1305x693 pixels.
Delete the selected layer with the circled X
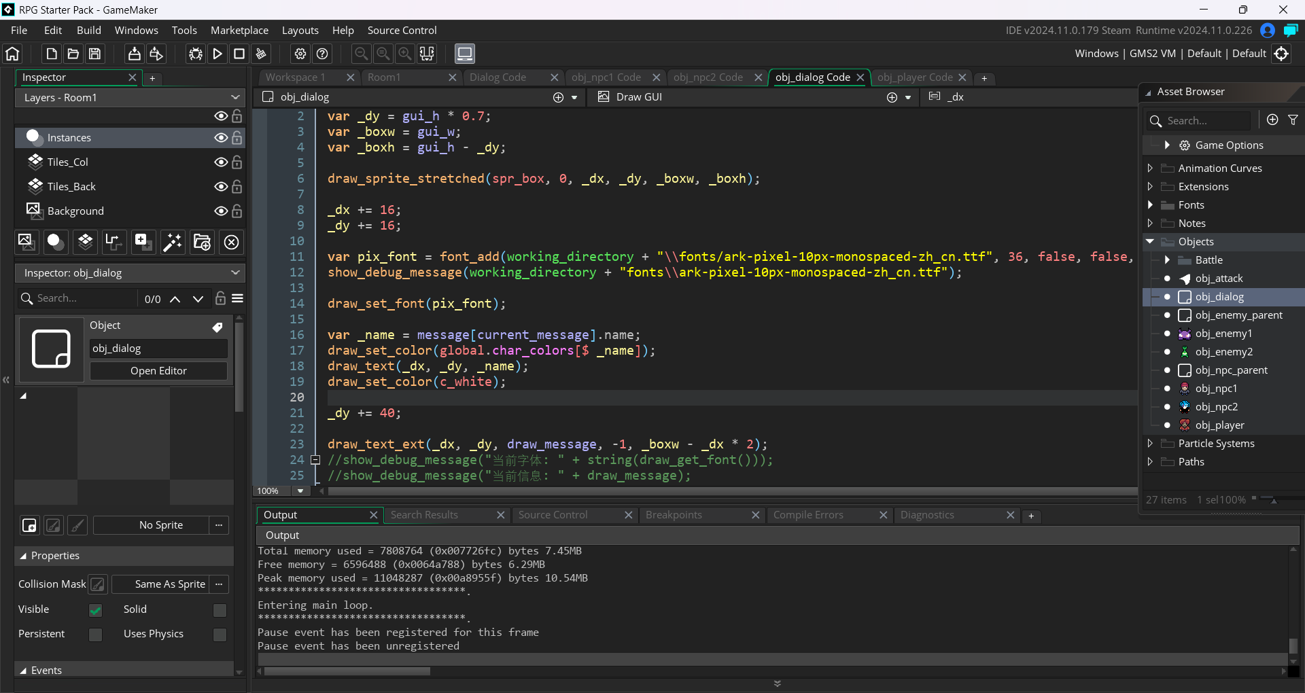click(x=232, y=242)
